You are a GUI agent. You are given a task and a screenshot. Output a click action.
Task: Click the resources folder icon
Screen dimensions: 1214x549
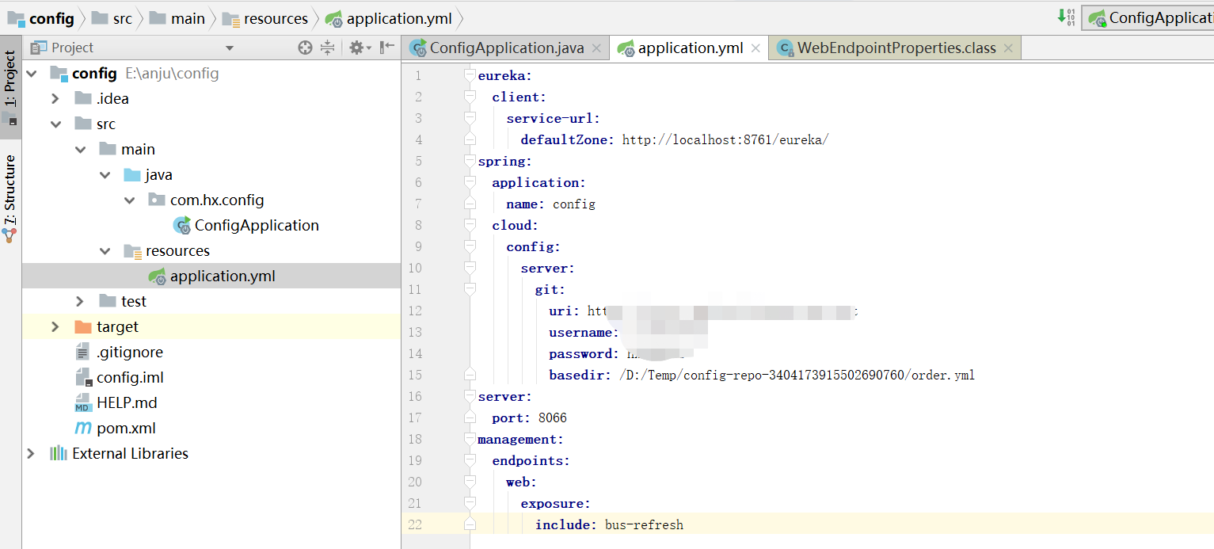(132, 251)
